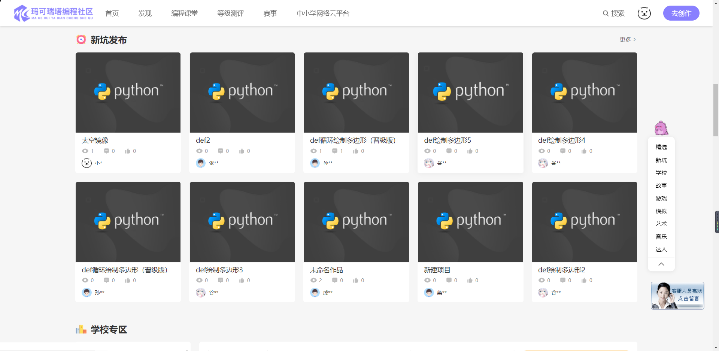Open the 客服人员离线 点击留言 widget
Screen dimensions: 719x351
677,296
